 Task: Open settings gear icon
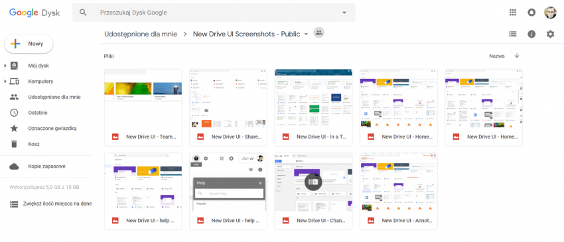[x=550, y=34]
